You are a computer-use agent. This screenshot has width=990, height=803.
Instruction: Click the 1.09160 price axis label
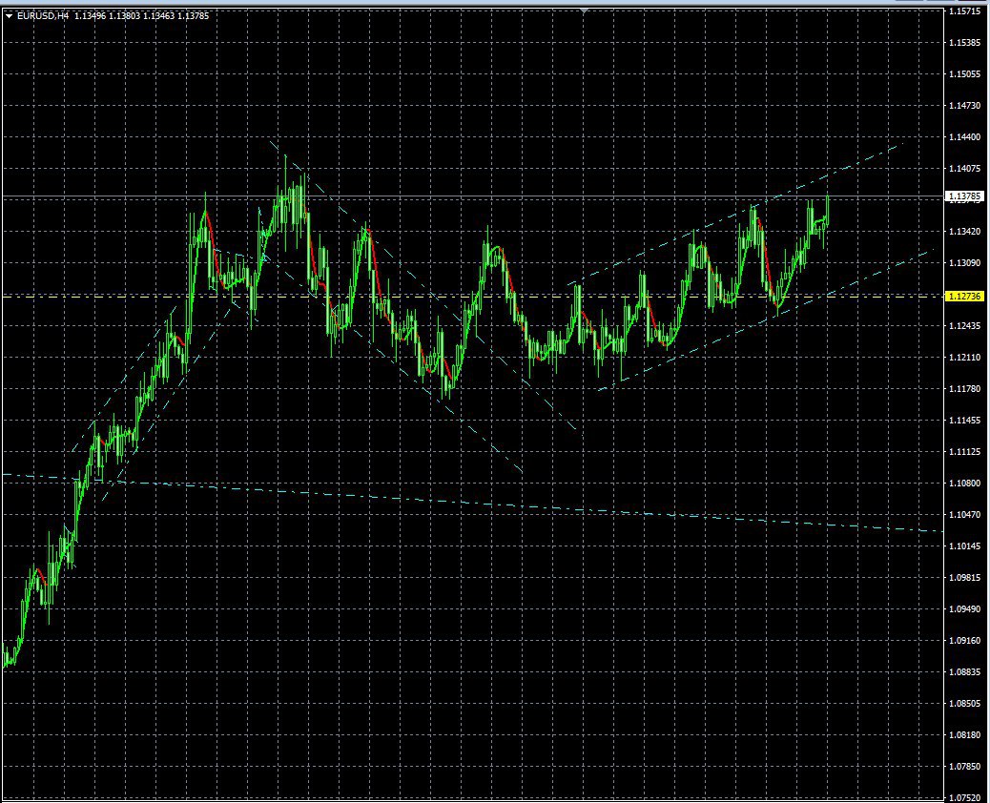coord(965,640)
